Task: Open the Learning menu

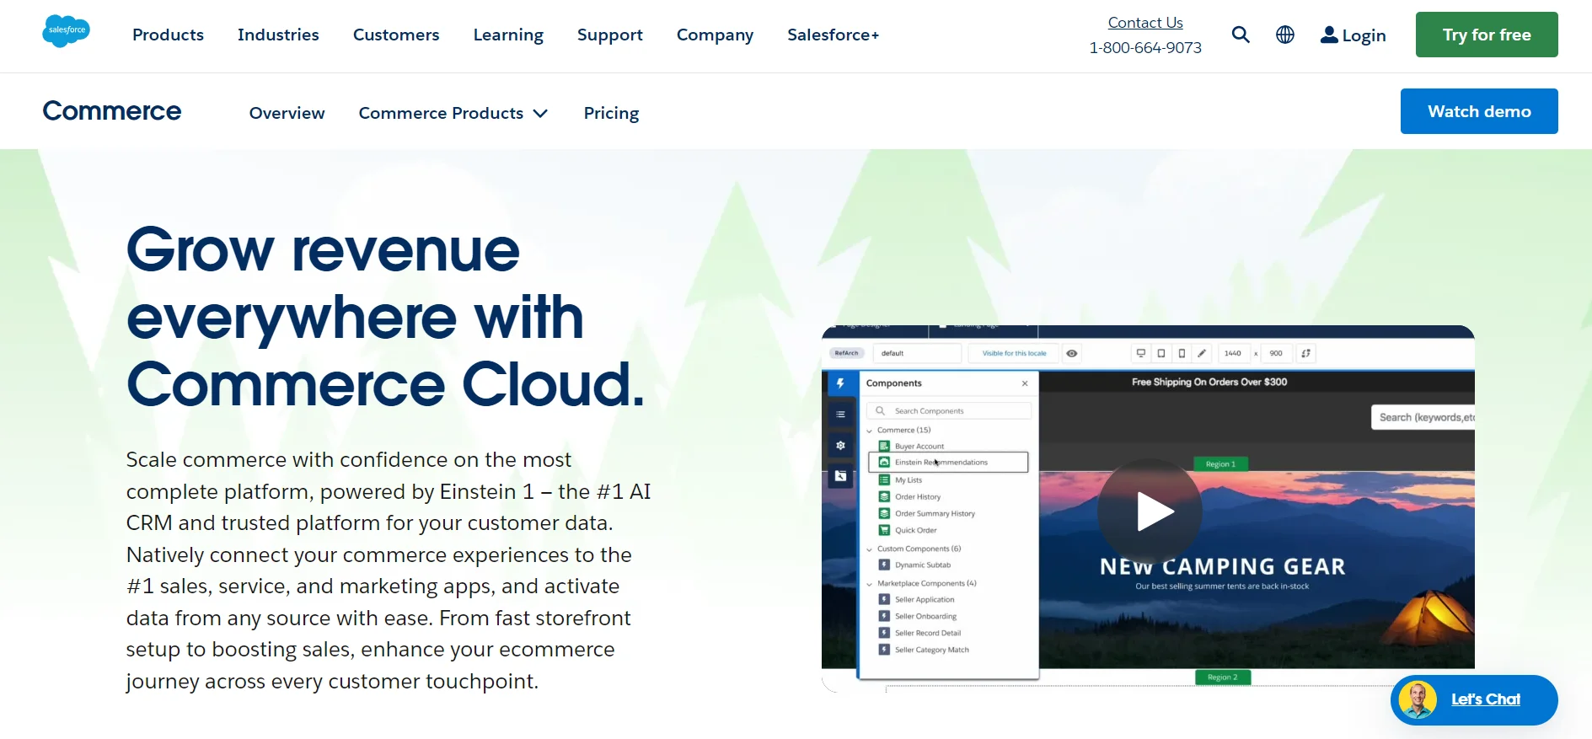Action: [x=508, y=35]
